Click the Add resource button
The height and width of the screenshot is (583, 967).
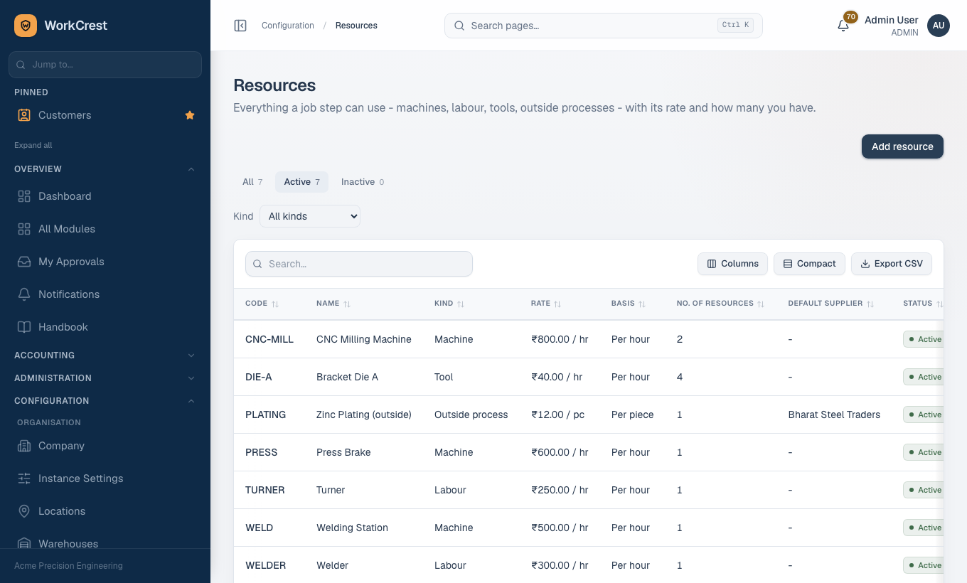click(902, 146)
